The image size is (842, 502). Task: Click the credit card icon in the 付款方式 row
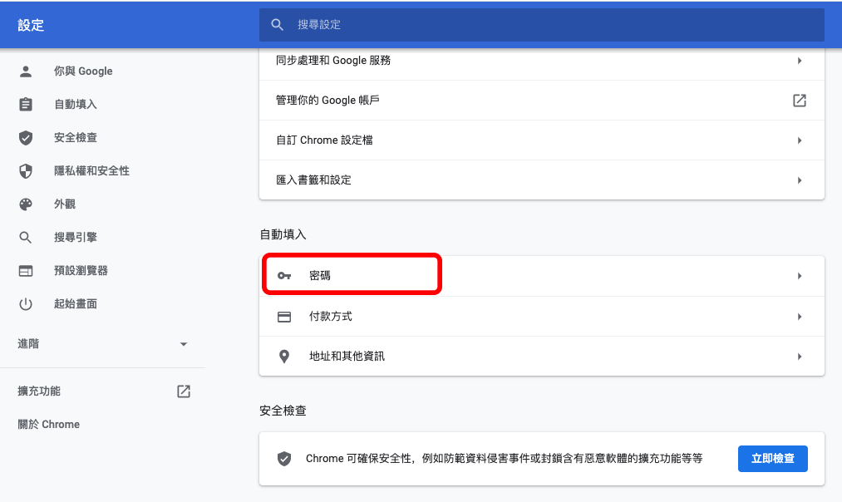pos(284,317)
